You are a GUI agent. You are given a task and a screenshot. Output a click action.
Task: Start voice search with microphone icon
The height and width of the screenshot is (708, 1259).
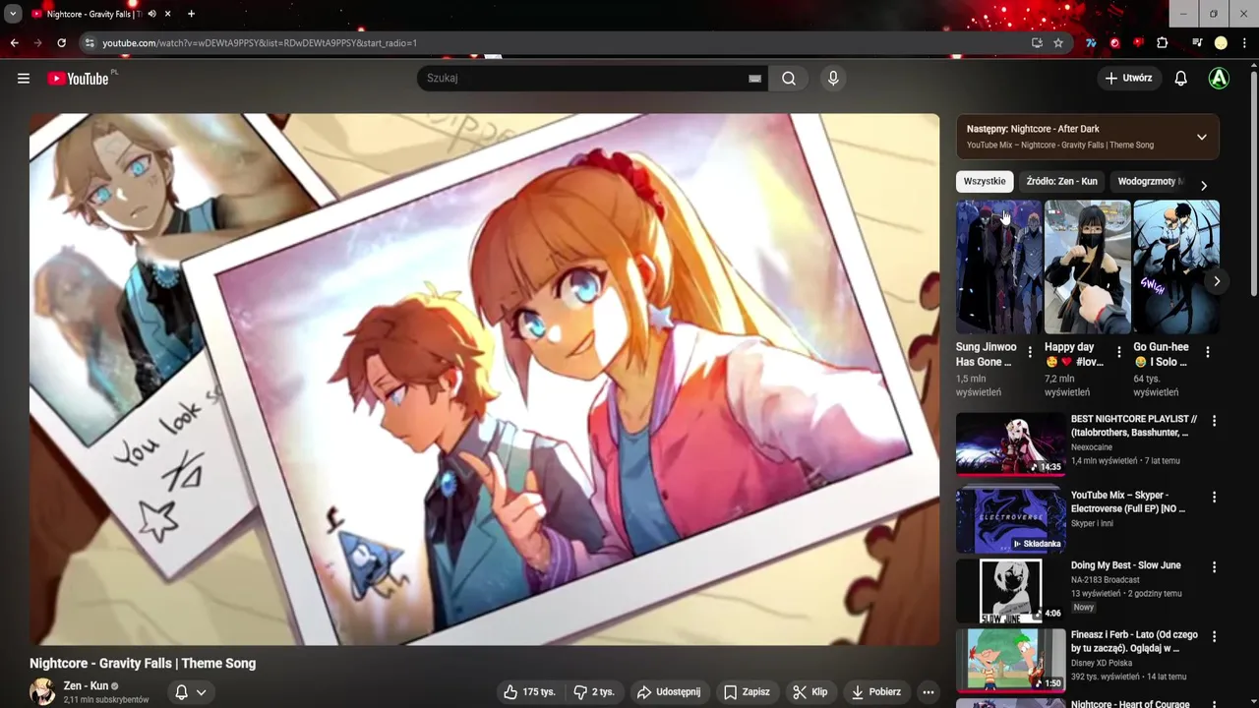pos(833,79)
